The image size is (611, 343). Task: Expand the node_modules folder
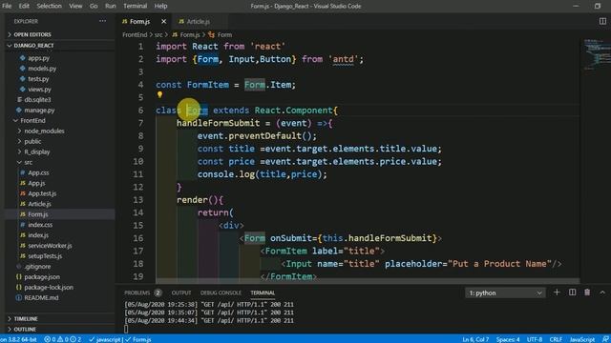(x=44, y=131)
